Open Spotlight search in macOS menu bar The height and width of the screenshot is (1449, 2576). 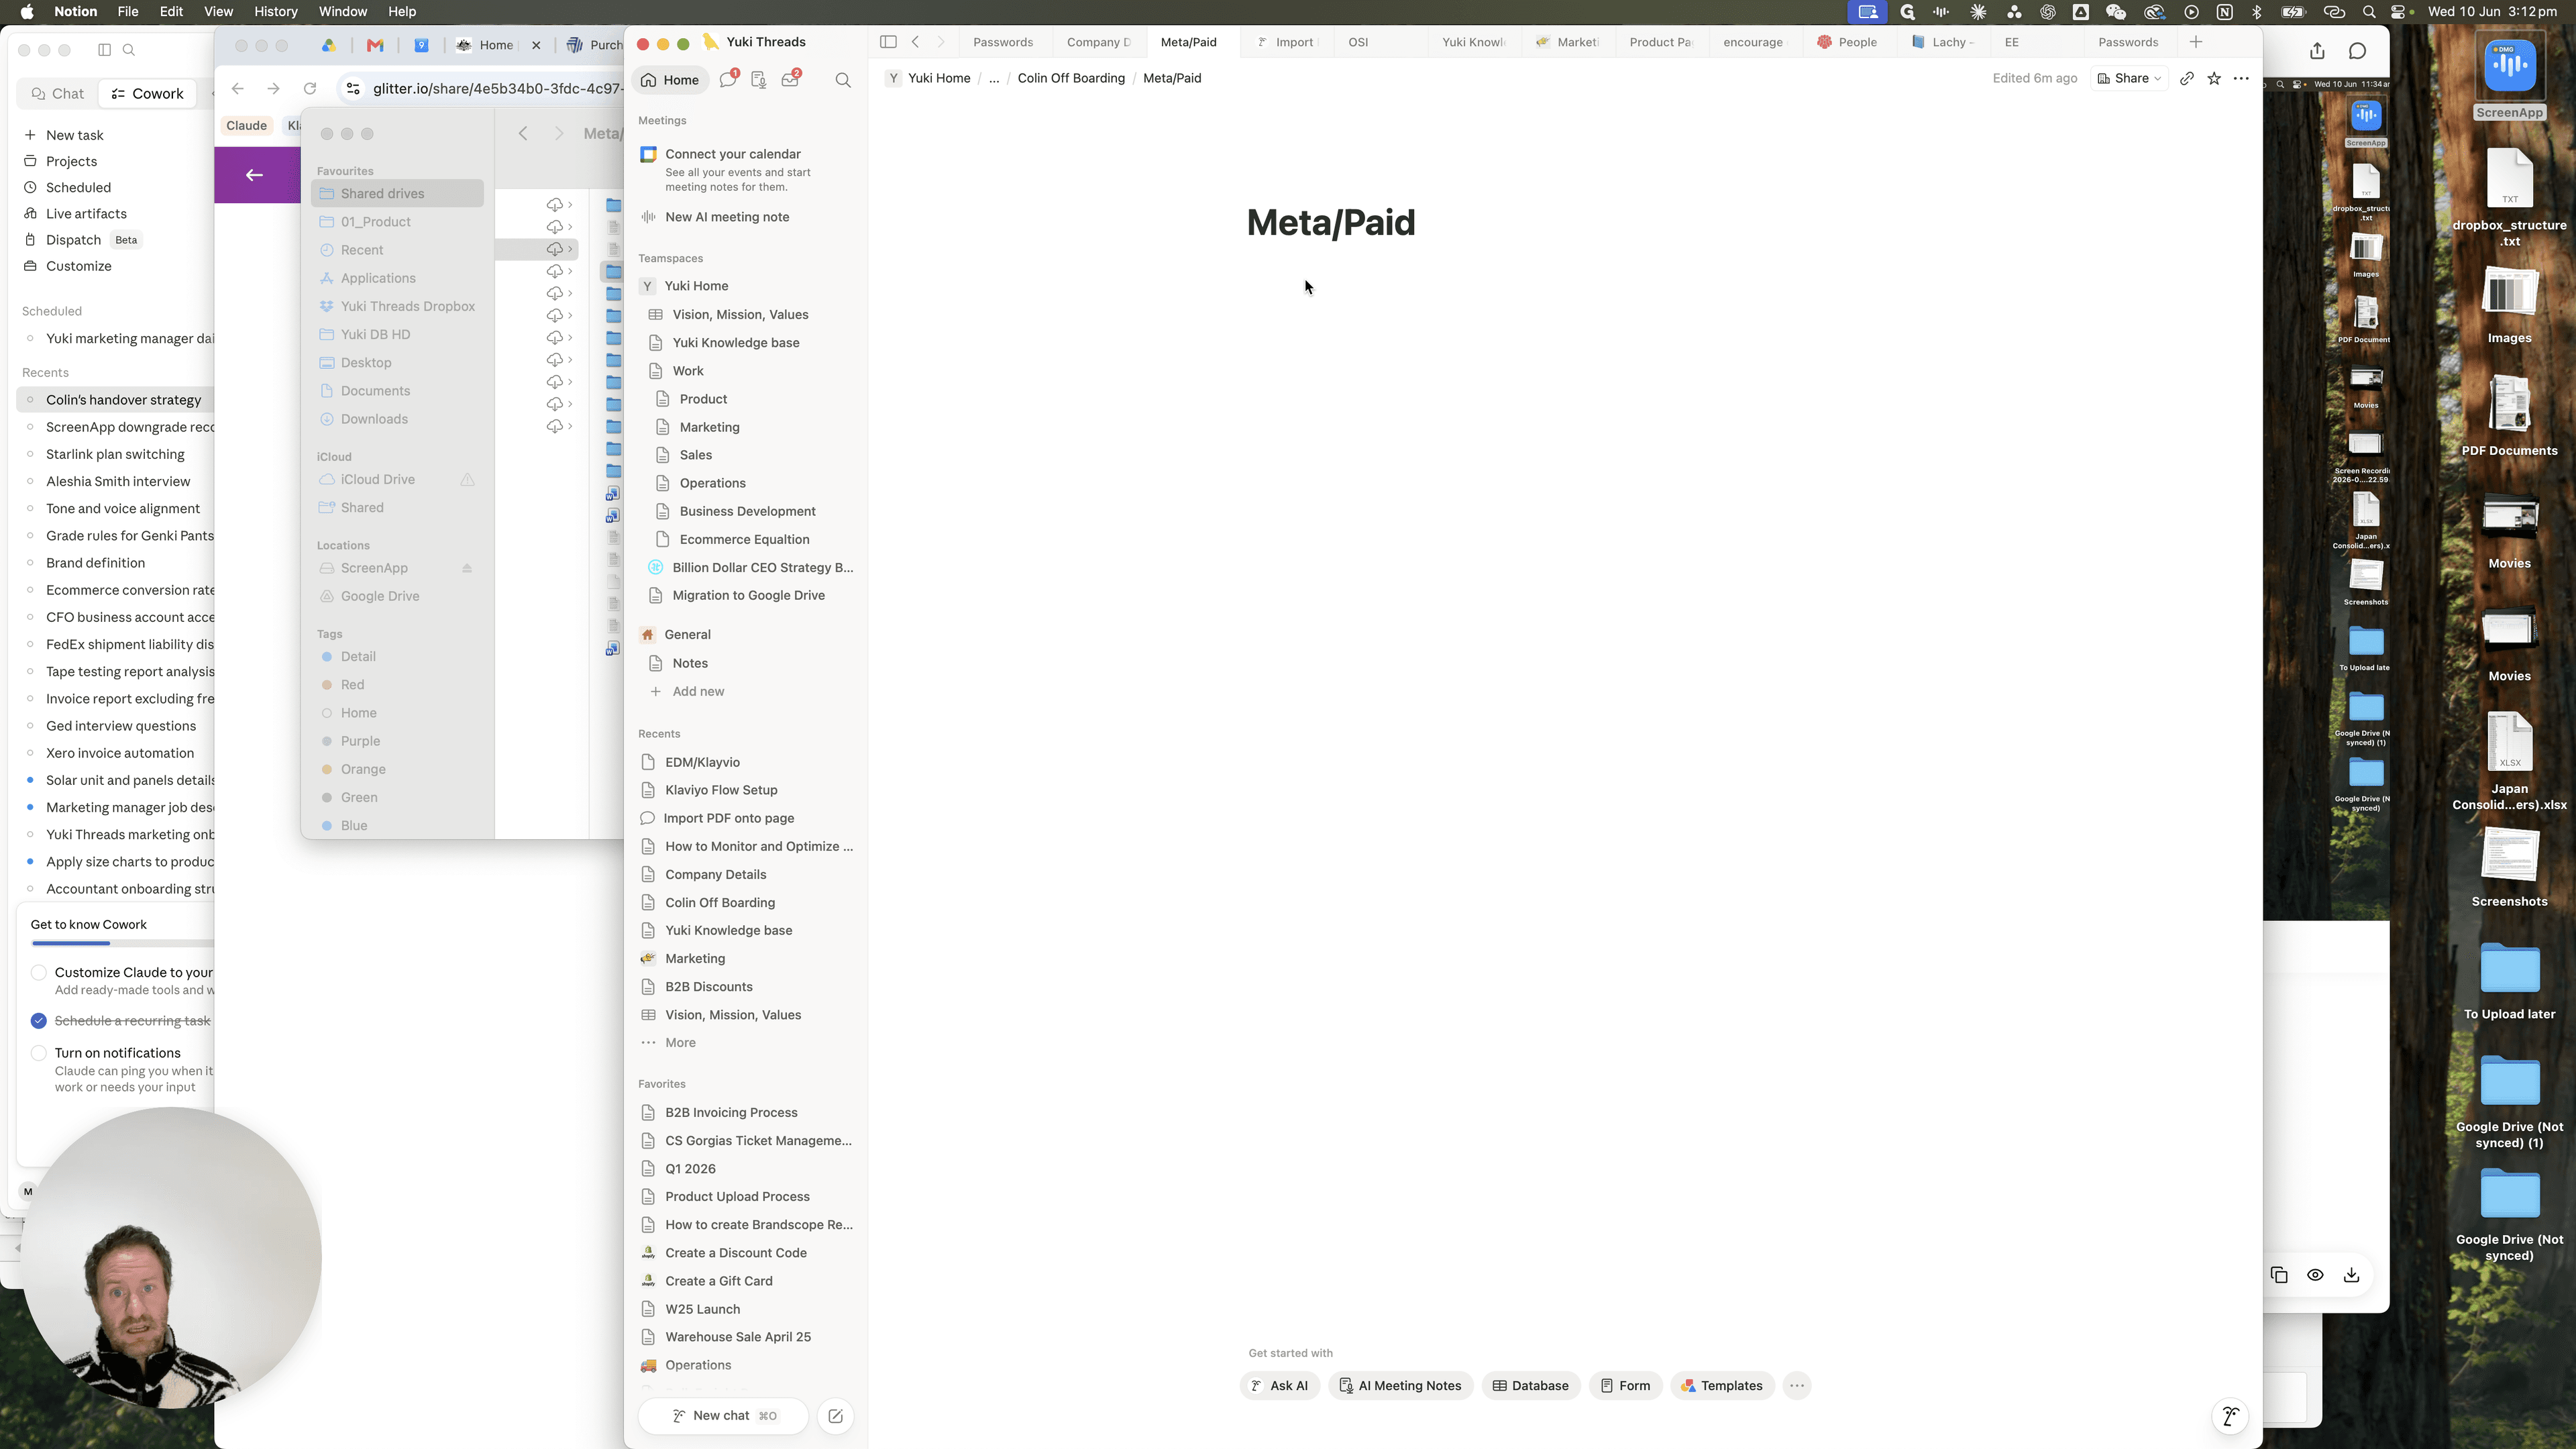pyautogui.click(x=2369, y=12)
